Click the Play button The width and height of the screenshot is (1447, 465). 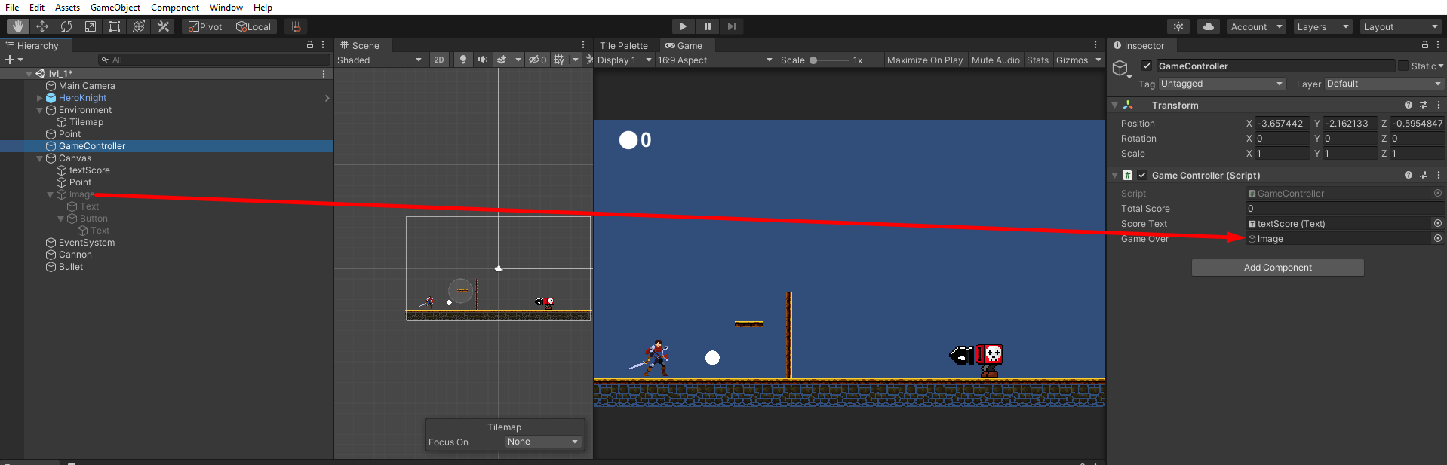point(683,26)
